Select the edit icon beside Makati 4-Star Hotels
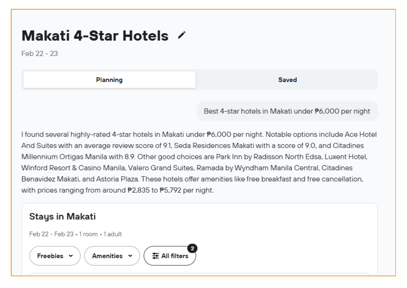 tap(182, 35)
